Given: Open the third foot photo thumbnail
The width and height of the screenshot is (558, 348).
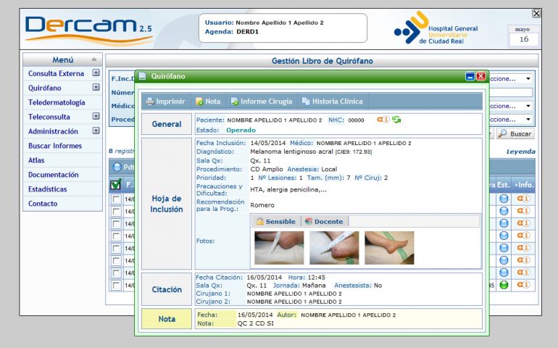Looking at the screenshot, I should pos(389,248).
